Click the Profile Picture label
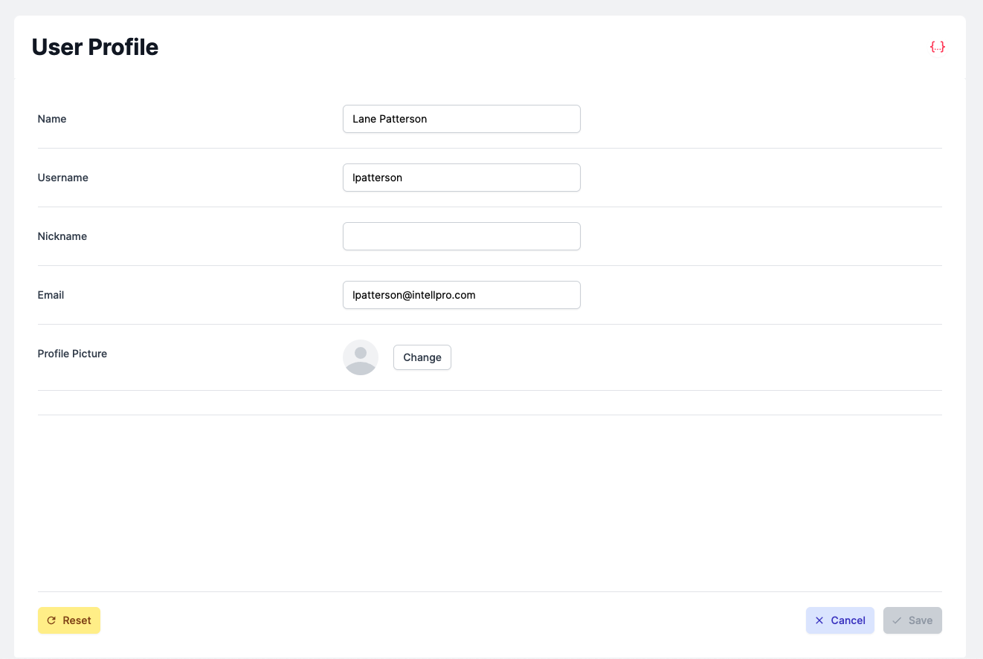Screen dimensions: 983x659 click(72, 354)
